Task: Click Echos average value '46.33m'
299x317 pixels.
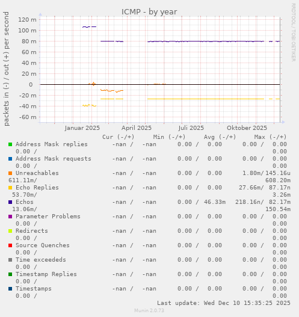Action: pyautogui.click(x=215, y=202)
